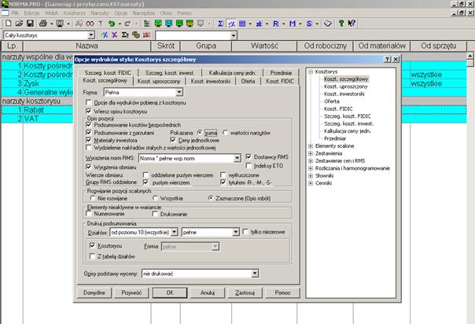Click the question mark help icon in dialog title bar
The height and width of the screenshot is (324, 475).
coord(387,60)
